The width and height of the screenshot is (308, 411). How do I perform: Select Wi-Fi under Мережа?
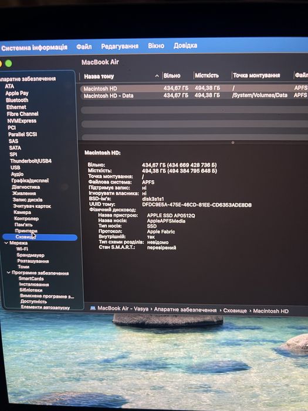coord(22,249)
